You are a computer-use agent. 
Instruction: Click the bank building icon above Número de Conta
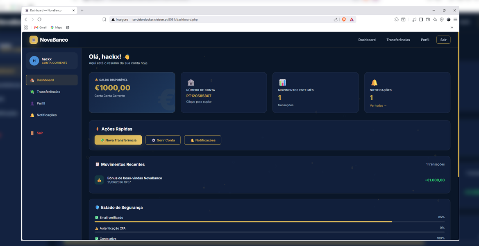(x=191, y=82)
